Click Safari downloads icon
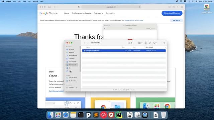The width and height of the screenshot is (214, 120). (x=170, y=7)
